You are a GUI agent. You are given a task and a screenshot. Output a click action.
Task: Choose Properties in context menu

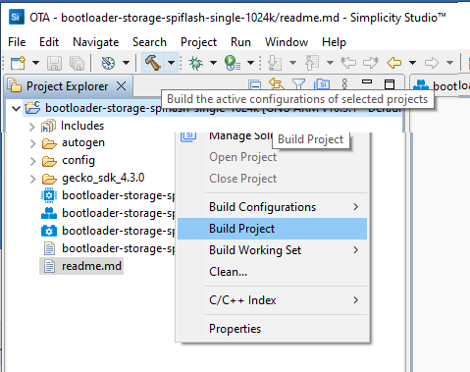coord(272,329)
